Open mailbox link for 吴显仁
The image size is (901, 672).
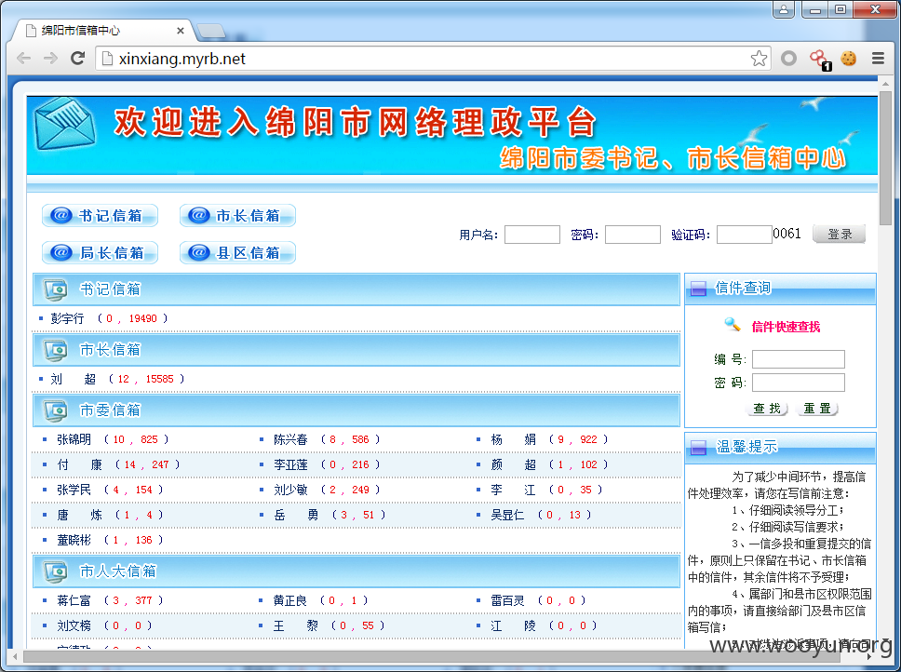[507, 516]
